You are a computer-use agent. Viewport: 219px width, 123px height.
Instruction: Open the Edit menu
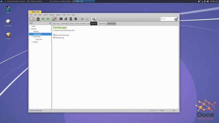point(35,15)
